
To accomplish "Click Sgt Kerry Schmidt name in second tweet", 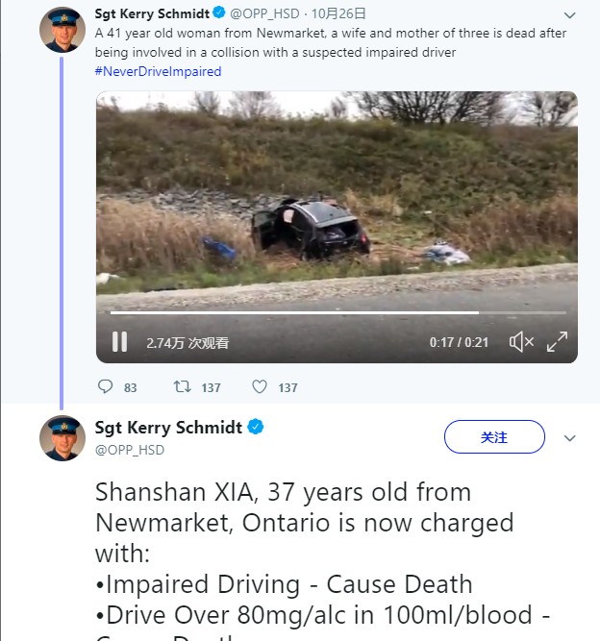I will click(x=168, y=428).
